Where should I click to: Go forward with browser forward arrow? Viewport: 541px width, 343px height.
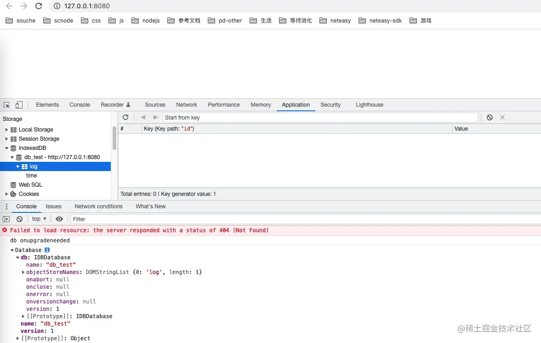click(x=24, y=6)
